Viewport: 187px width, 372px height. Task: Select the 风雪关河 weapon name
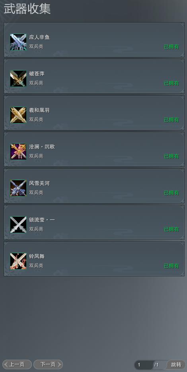tap(39, 183)
